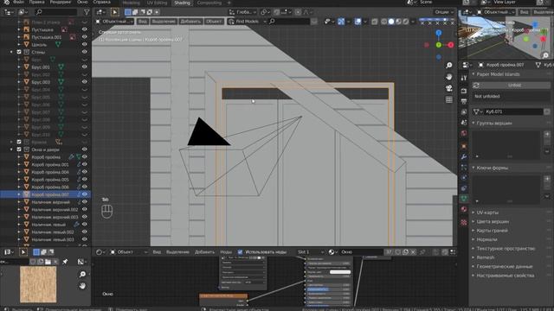Click the Find Models button
This screenshot has height=311, width=554.
coord(247,22)
